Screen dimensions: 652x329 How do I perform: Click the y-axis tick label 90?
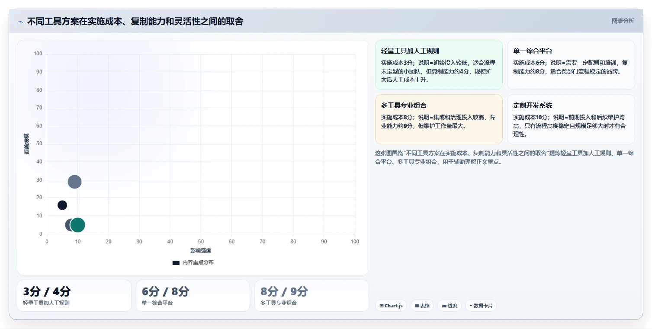coord(39,72)
